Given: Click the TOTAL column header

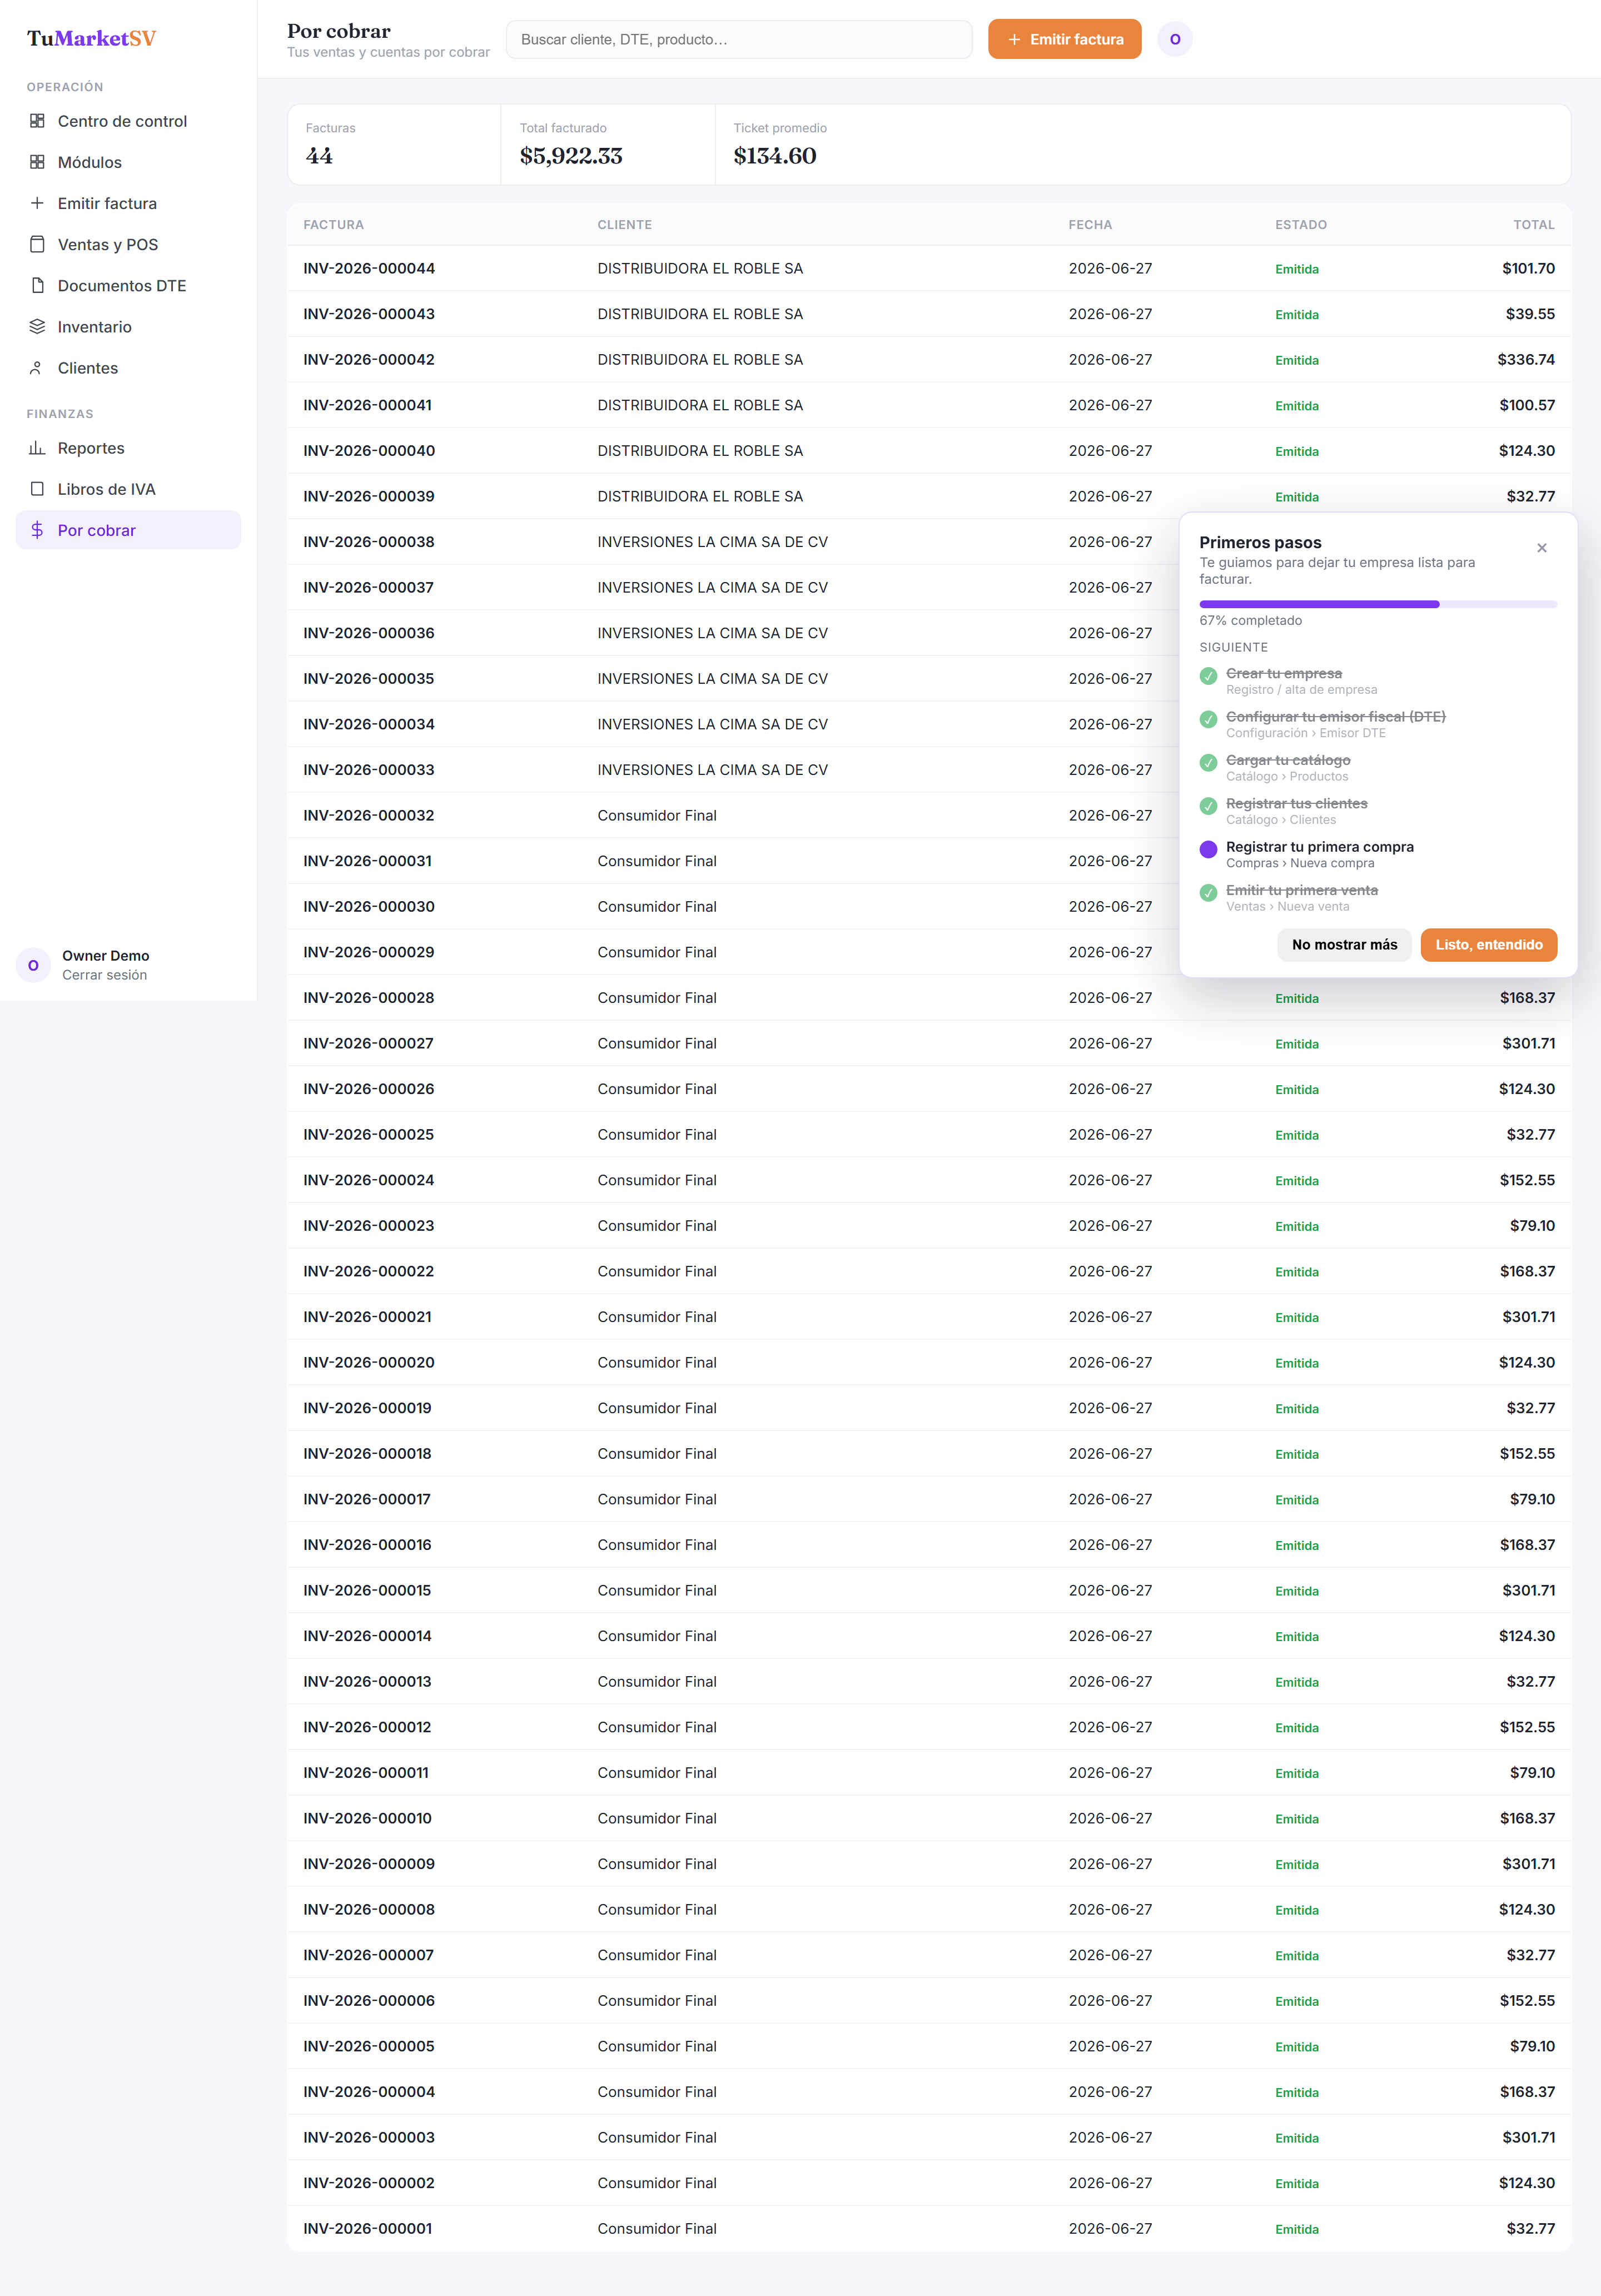Looking at the screenshot, I should (1534, 225).
